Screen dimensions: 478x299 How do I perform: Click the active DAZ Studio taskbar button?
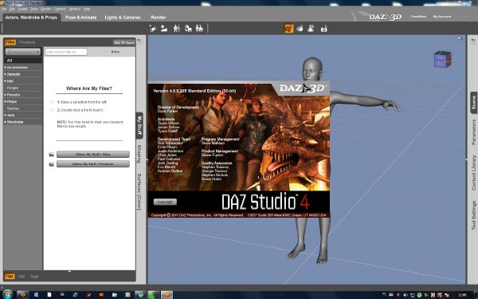167,295
